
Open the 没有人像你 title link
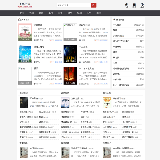[x=39, y=47]
